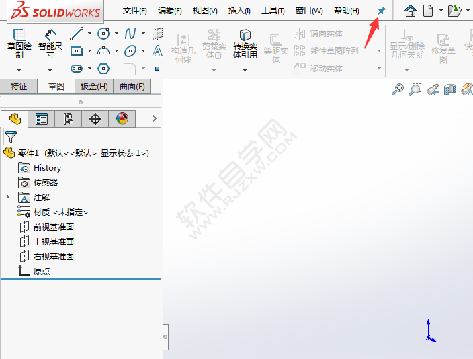The width and height of the screenshot is (473, 359).
Task: Click Linear Sketch Pattern (线性草图阵列)
Action: point(326,51)
